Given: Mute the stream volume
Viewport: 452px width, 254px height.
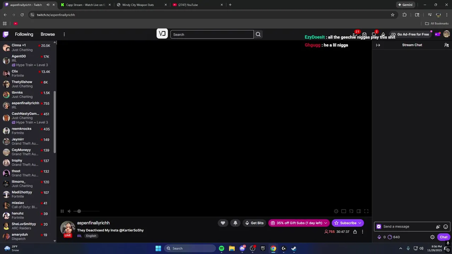Looking at the screenshot, I should pyautogui.click(x=70, y=211).
